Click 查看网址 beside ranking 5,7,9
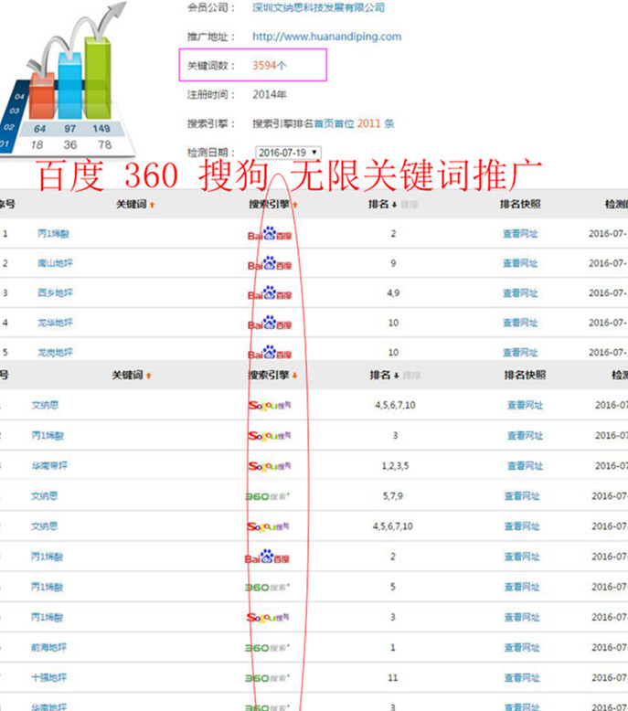628x711 pixels. [x=522, y=496]
